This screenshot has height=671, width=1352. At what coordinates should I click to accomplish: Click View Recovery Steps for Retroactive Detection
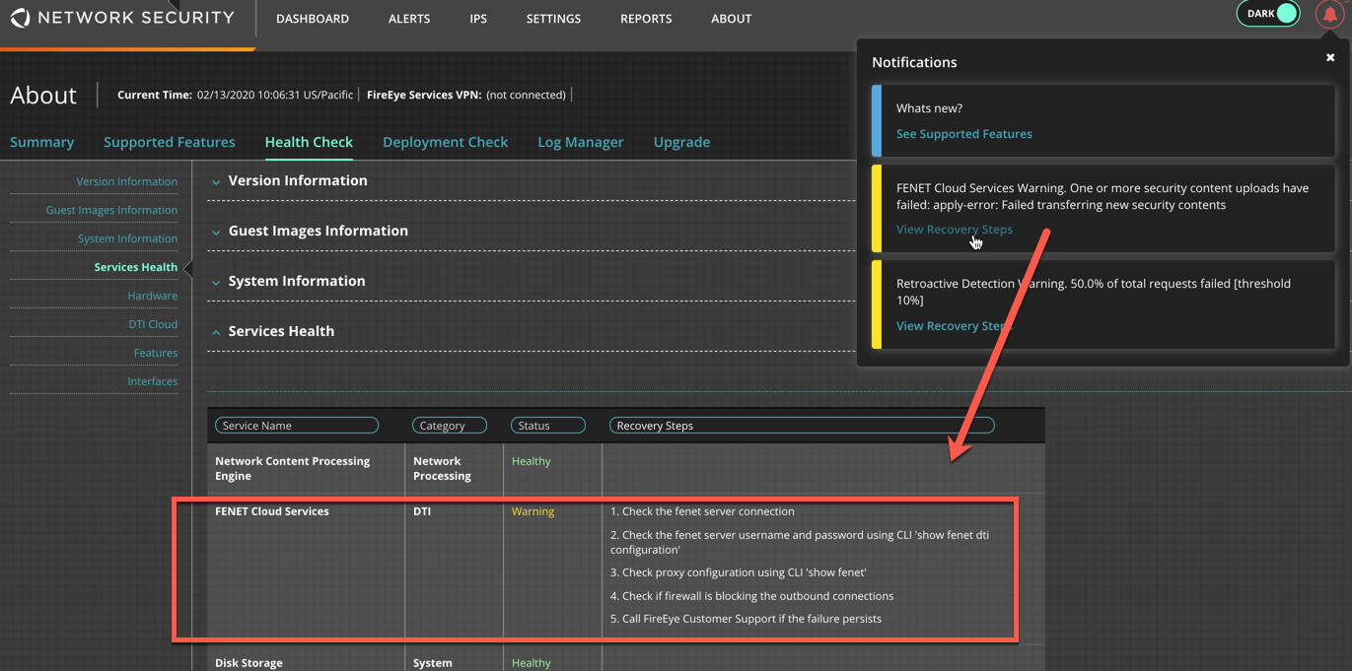[x=954, y=326]
